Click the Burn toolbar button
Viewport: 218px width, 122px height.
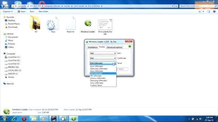click(32, 12)
